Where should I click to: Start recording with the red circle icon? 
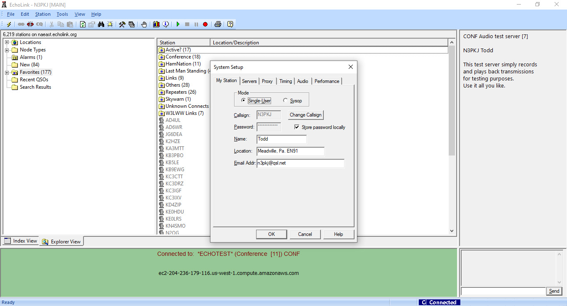[205, 24]
